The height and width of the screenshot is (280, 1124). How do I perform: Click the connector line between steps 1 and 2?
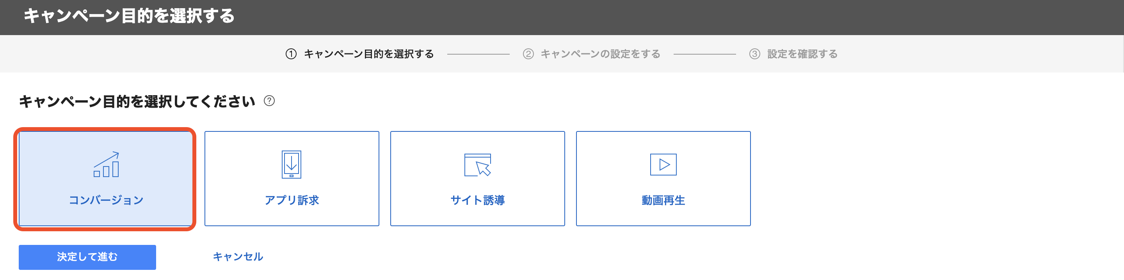(478, 54)
